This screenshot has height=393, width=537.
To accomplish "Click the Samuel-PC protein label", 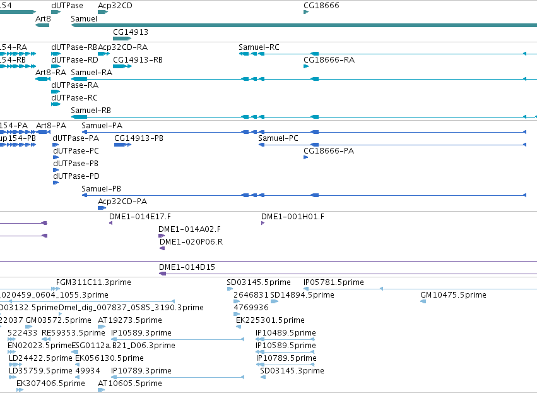I will click(x=278, y=138).
